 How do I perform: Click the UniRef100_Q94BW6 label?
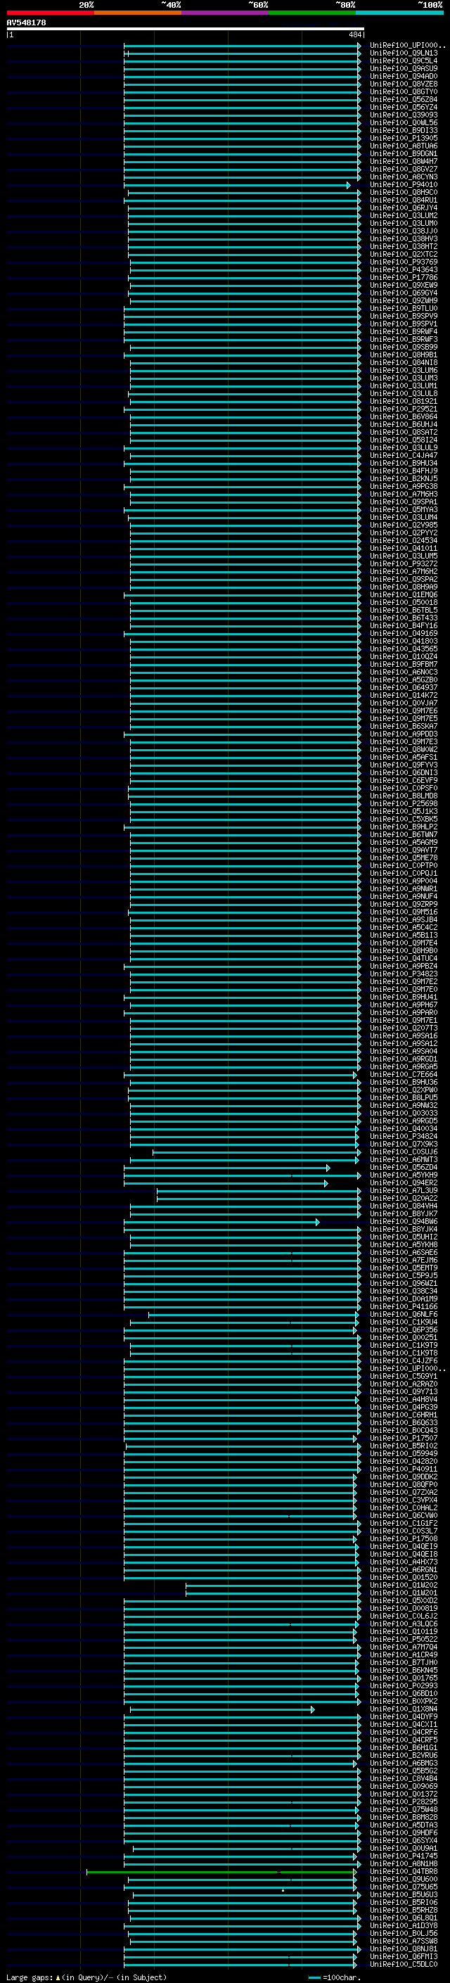click(x=403, y=1222)
